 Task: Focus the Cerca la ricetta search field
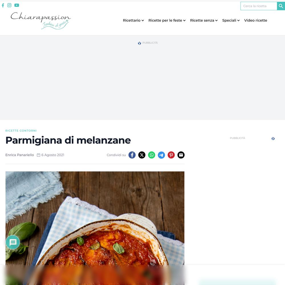click(x=259, y=6)
